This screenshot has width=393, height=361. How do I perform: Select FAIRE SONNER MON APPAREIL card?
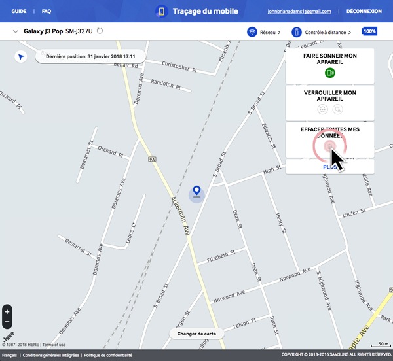click(x=330, y=66)
